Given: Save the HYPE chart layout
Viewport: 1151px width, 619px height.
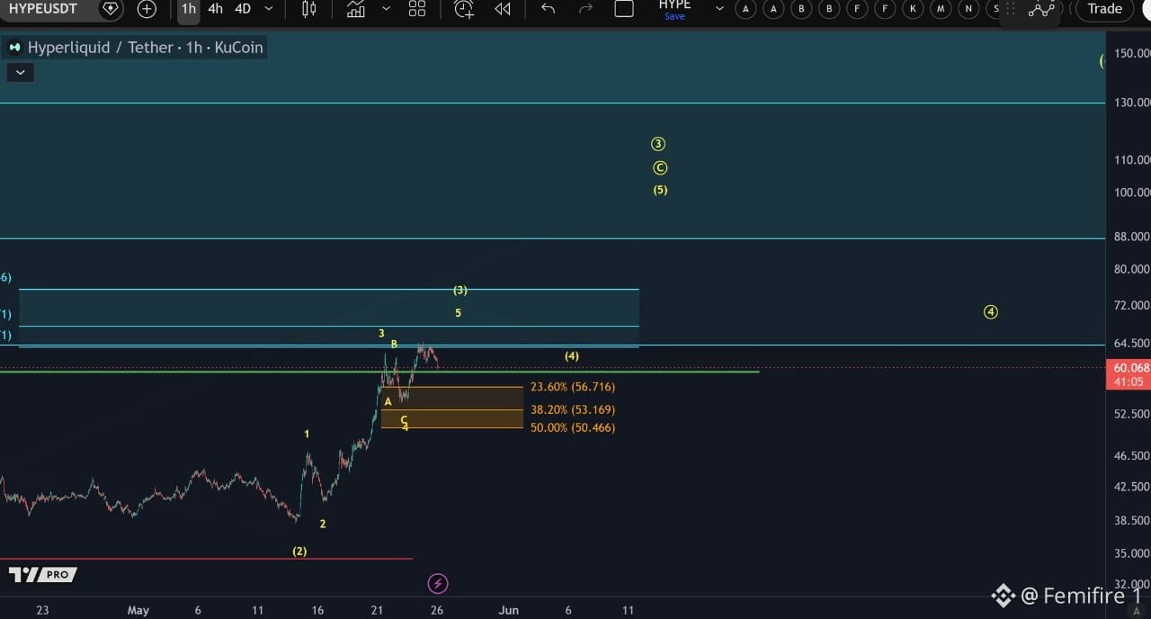Looking at the screenshot, I should pos(674,16).
